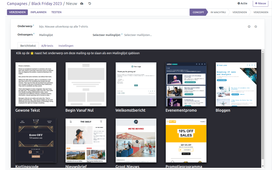Click the Nieuw button with plus

pyautogui.click(x=260, y=3)
